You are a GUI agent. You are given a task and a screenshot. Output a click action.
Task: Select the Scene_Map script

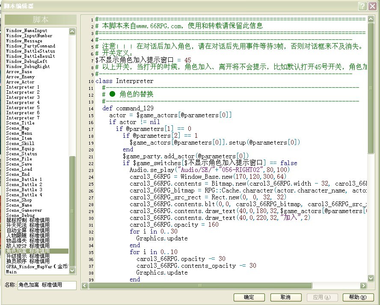18,128
